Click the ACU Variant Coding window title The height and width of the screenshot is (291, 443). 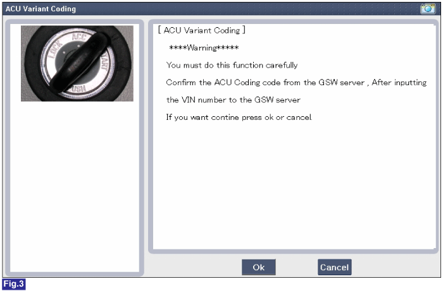pyautogui.click(x=41, y=9)
